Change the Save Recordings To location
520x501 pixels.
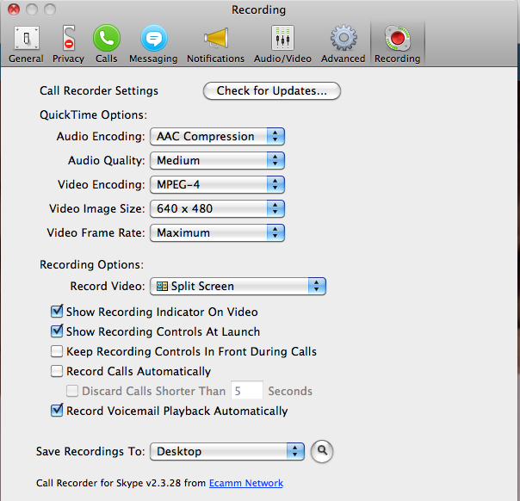point(227,451)
